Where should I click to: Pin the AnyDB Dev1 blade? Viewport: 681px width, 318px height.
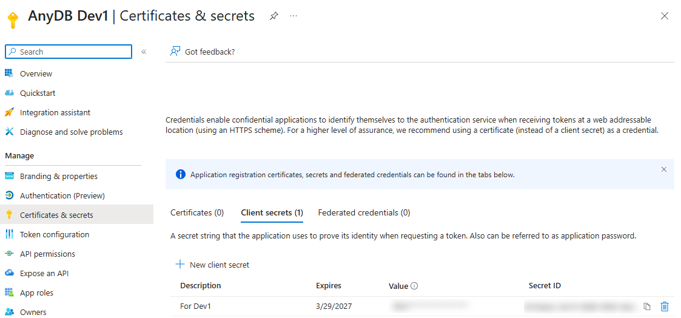tap(273, 16)
